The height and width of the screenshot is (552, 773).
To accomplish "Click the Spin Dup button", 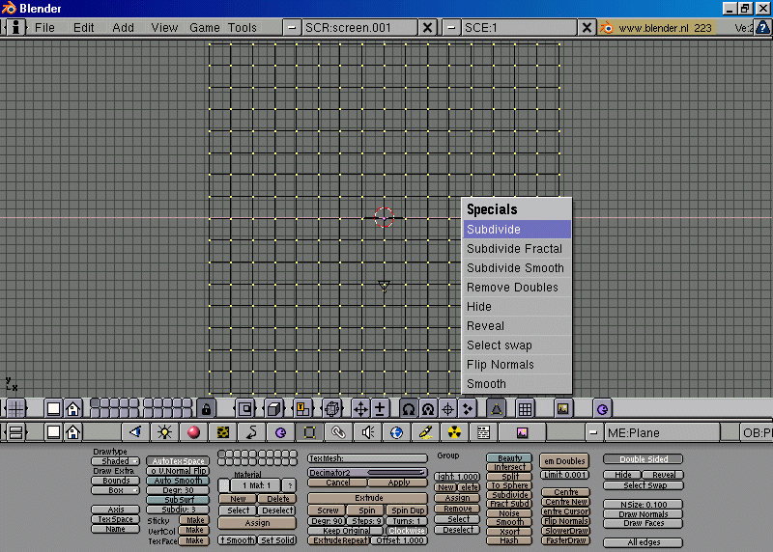I will click(407, 511).
